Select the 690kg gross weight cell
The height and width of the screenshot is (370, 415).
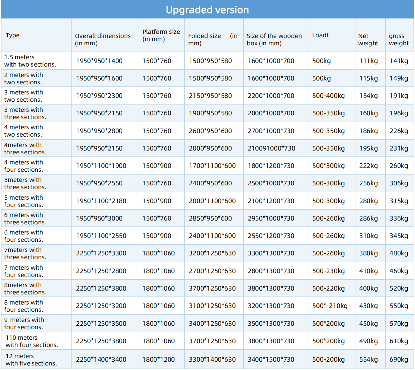click(x=399, y=359)
